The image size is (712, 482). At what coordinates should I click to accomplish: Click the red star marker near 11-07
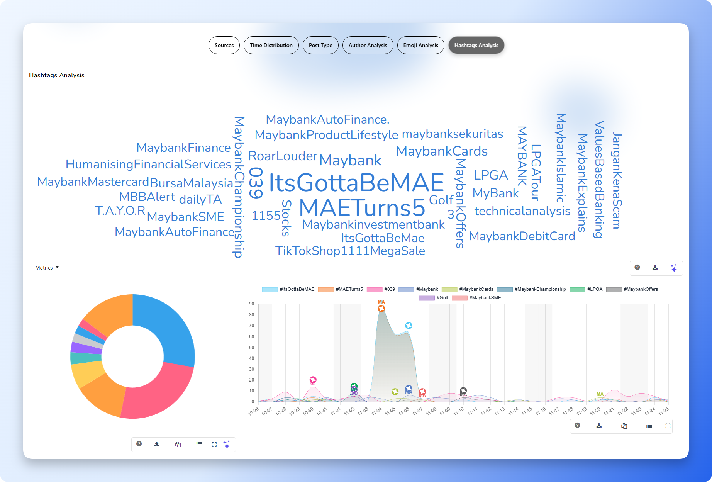pos(422,392)
